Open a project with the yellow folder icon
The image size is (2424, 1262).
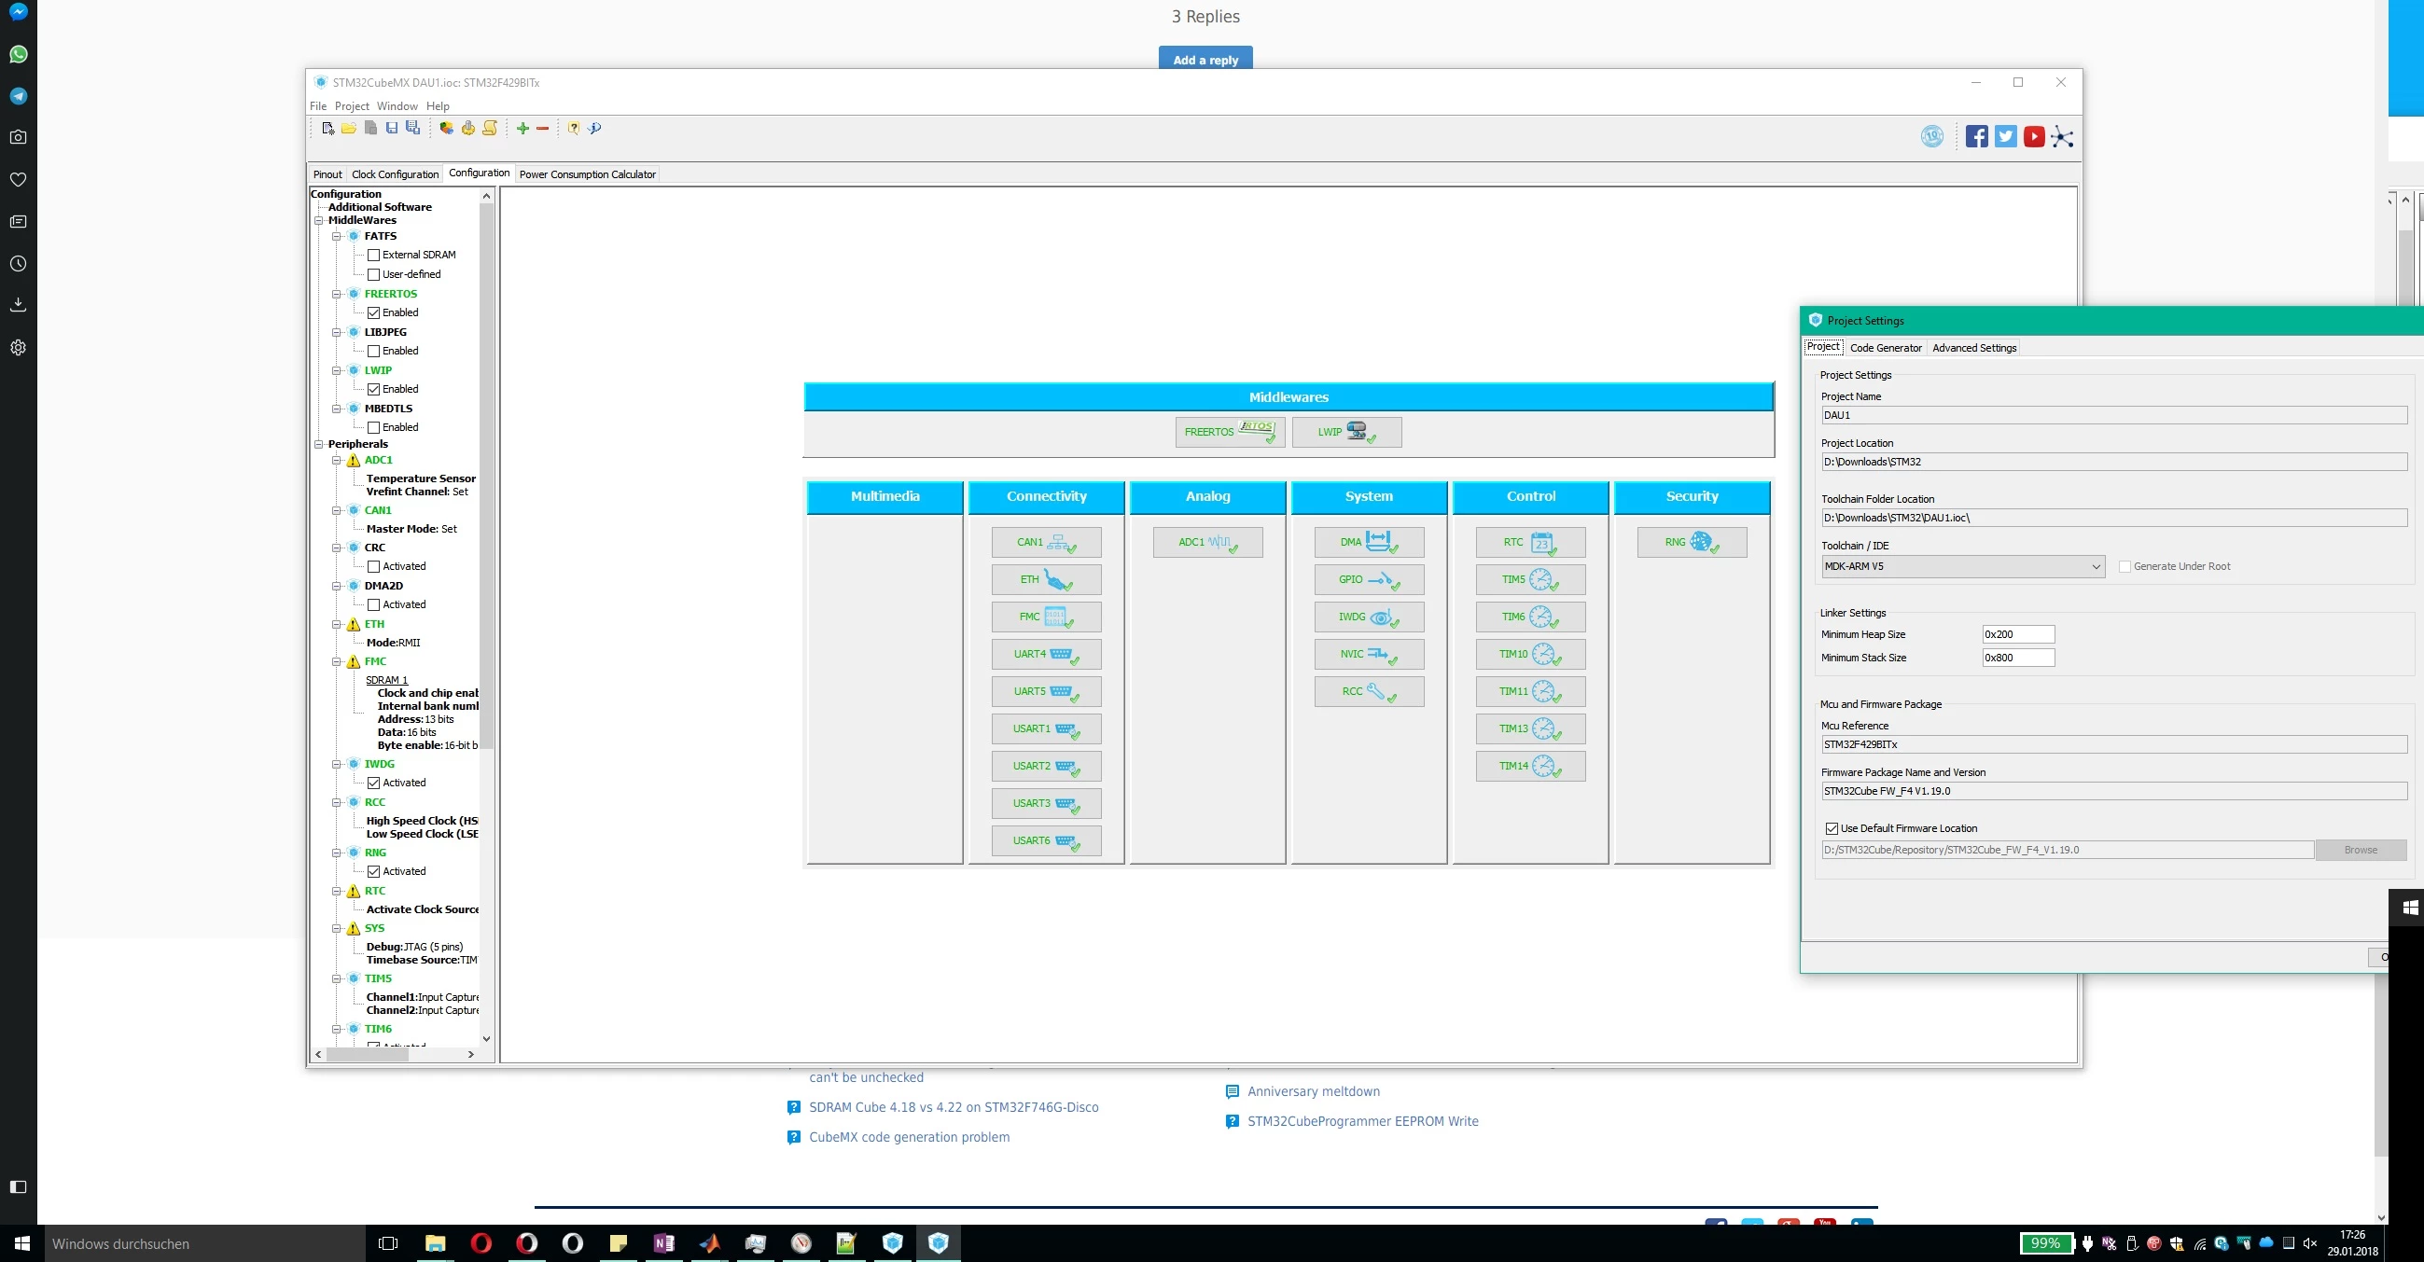coord(348,128)
